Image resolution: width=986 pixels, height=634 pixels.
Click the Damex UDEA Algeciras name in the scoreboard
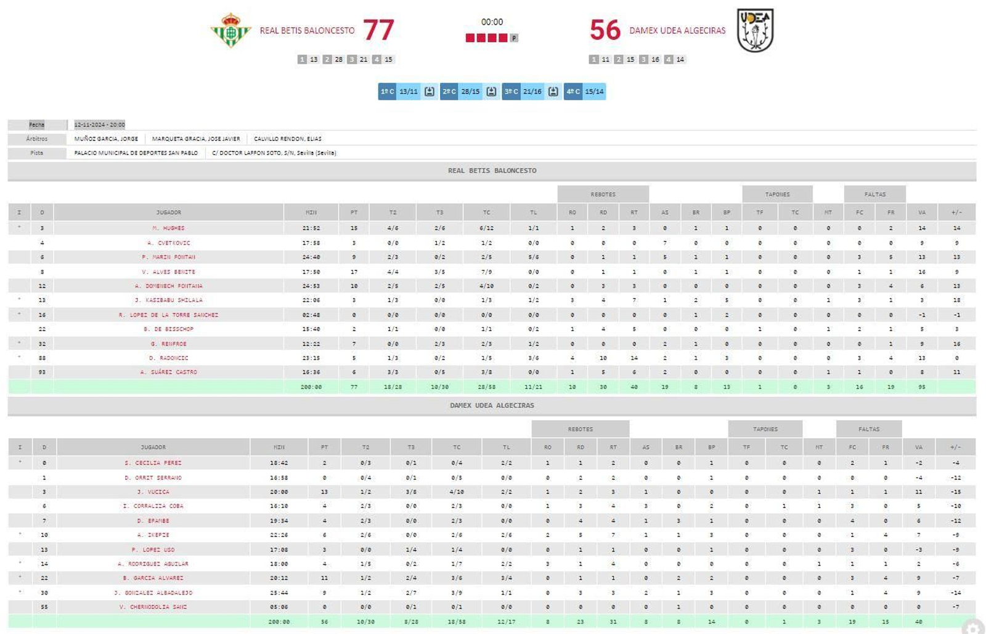click(x=677, y=30)
